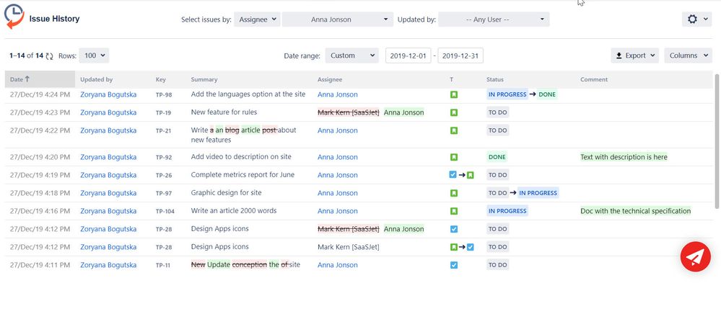
Task: Open issue key TP-11
Action: (163, 265)
